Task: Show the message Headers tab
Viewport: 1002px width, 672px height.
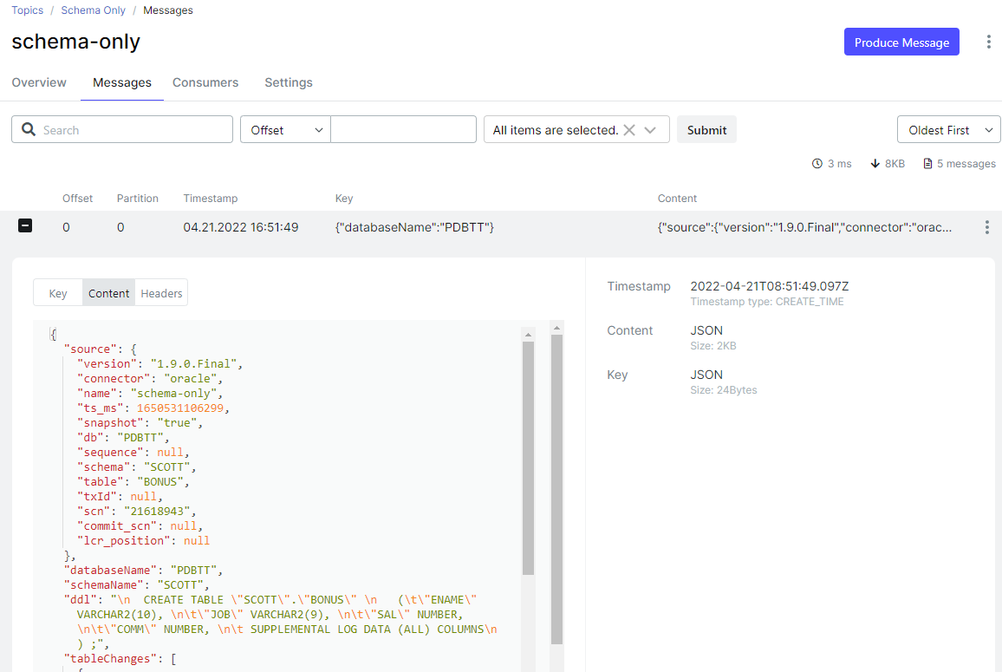Action: click(x=162, y=293)
